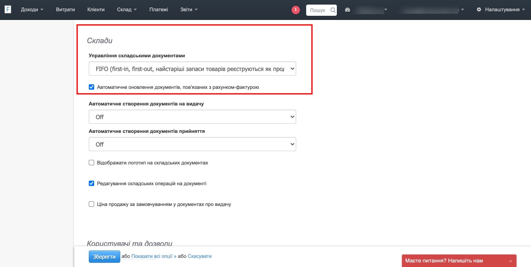The image size is (531, 267).
Task: Click the F logo home icon
Action: click(x=8, y=10)
